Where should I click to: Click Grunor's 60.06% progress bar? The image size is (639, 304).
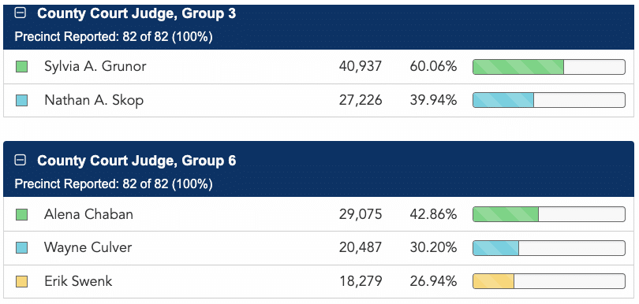549,67
